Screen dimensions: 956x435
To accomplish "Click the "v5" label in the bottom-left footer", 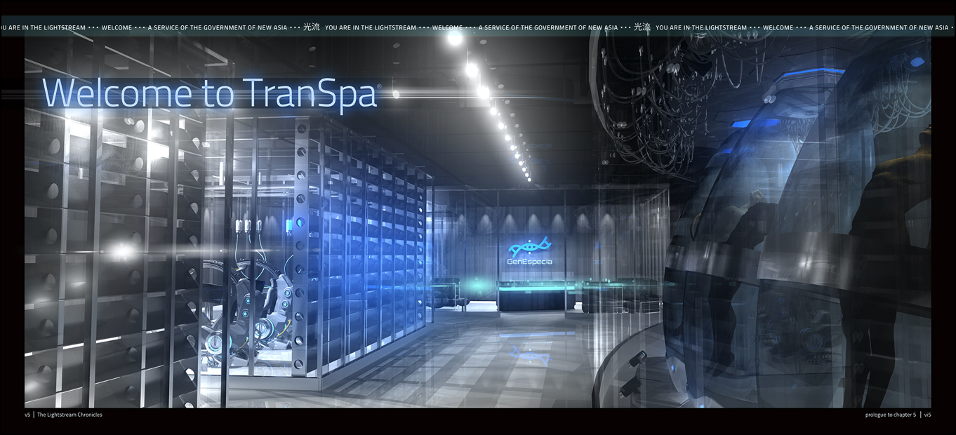I will pos(27,415).
